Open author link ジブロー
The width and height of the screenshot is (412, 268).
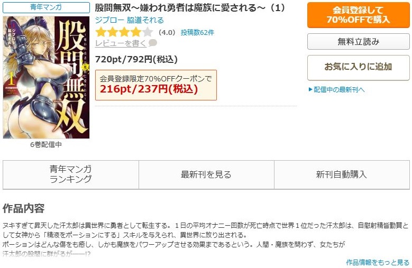[x=109, y=20]
